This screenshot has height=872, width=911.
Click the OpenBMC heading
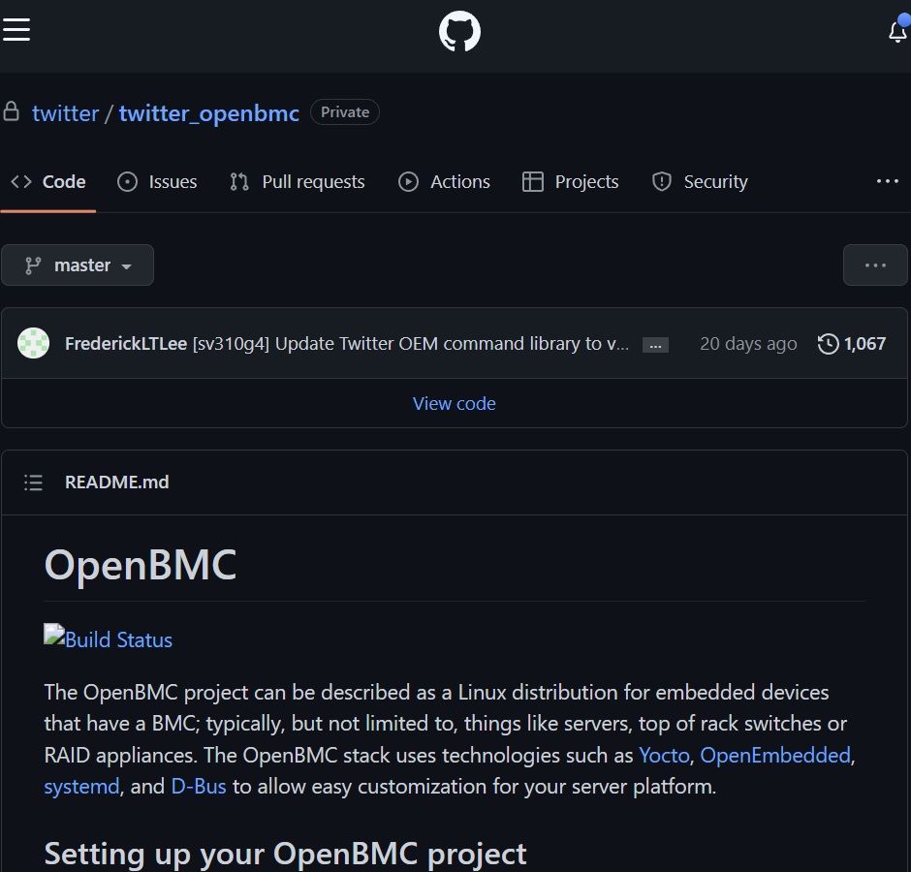pyautogui.click(x=140, y=565)
